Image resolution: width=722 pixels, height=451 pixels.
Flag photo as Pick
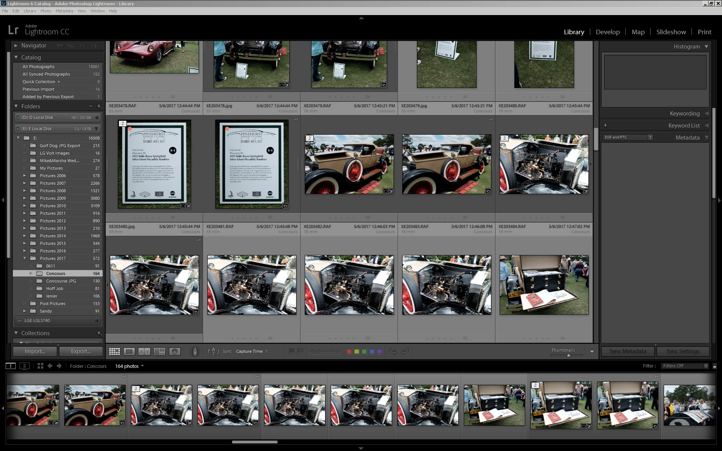point(291,351)
